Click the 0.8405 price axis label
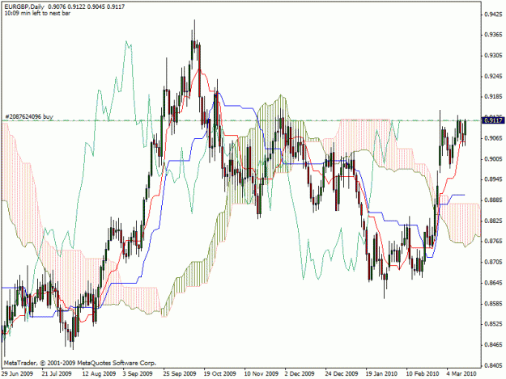The image size is (506, 379). (x=494, y=365)
